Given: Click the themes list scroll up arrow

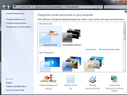Looking at the screenshot, I should 124,23.
